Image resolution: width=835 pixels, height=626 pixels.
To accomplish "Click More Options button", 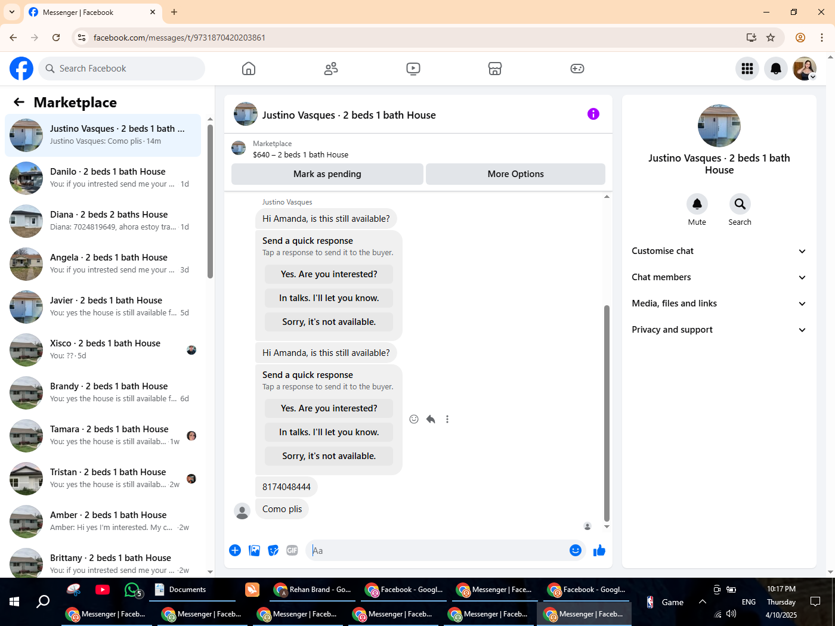I will [x=516, y=174].
